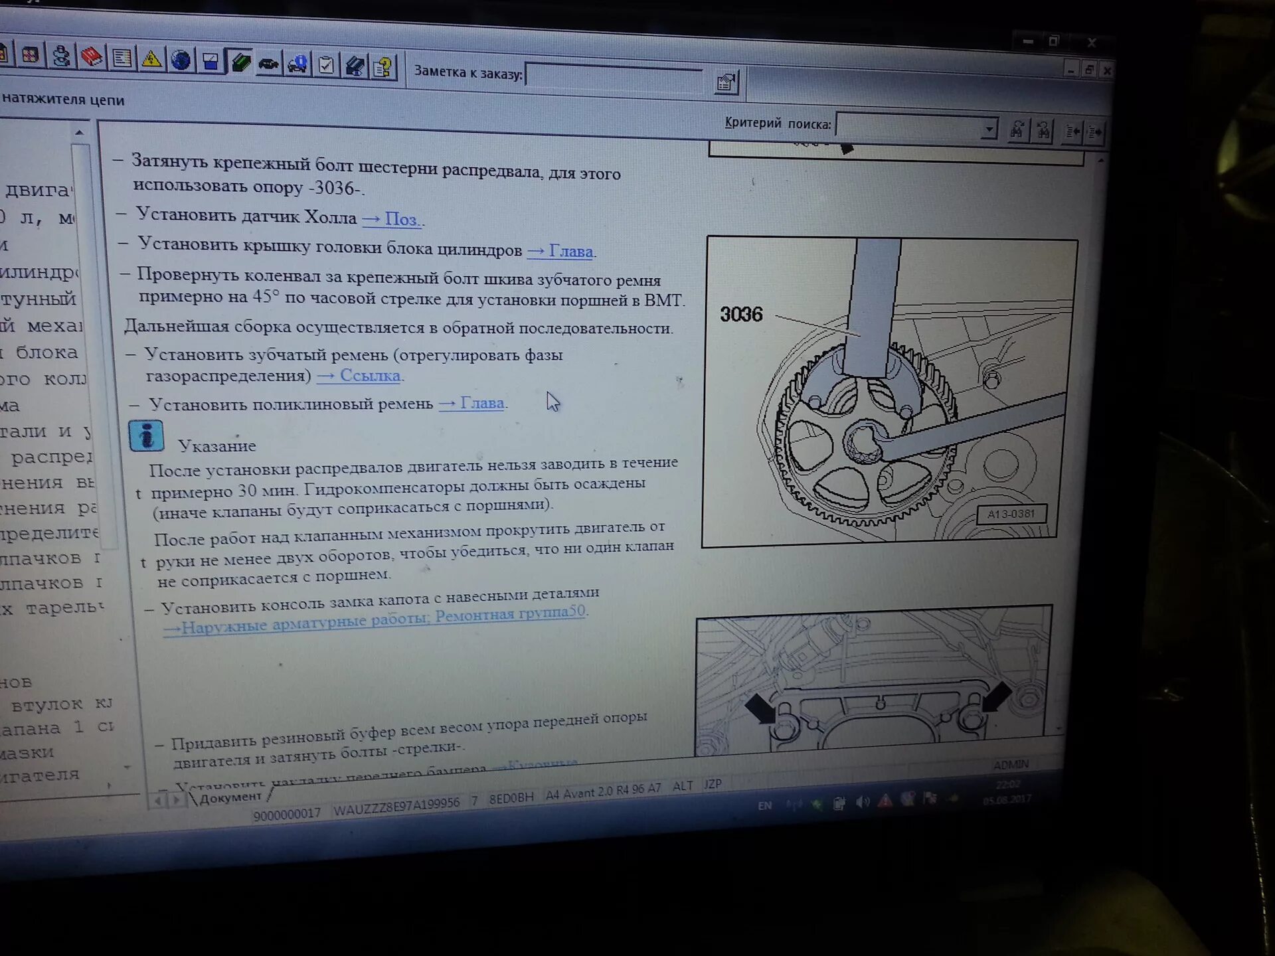Click the jump to previous hit icon
The image size is (1275, 956).
point(1072,131)
